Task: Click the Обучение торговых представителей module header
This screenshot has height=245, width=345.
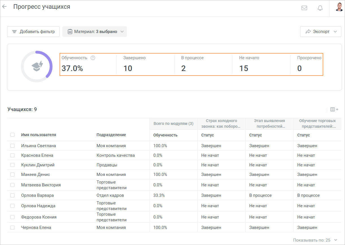Action: (x=317, y=124)
